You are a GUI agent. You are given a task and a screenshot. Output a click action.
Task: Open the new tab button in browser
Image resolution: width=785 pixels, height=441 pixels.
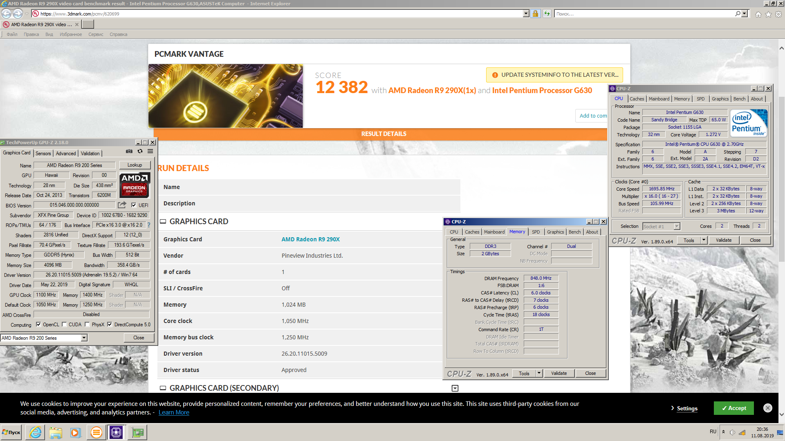coord(88,24)
